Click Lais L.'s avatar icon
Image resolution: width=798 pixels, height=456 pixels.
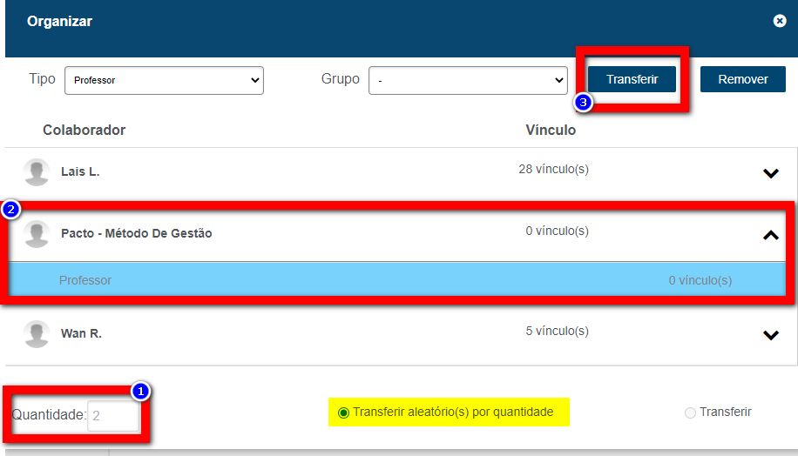point(37,172)
